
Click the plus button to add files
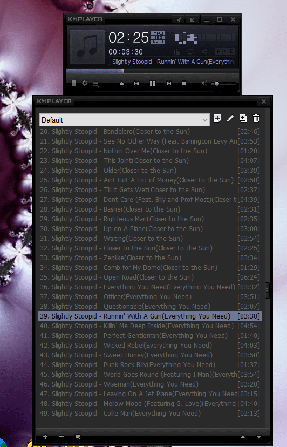point(45,437)
